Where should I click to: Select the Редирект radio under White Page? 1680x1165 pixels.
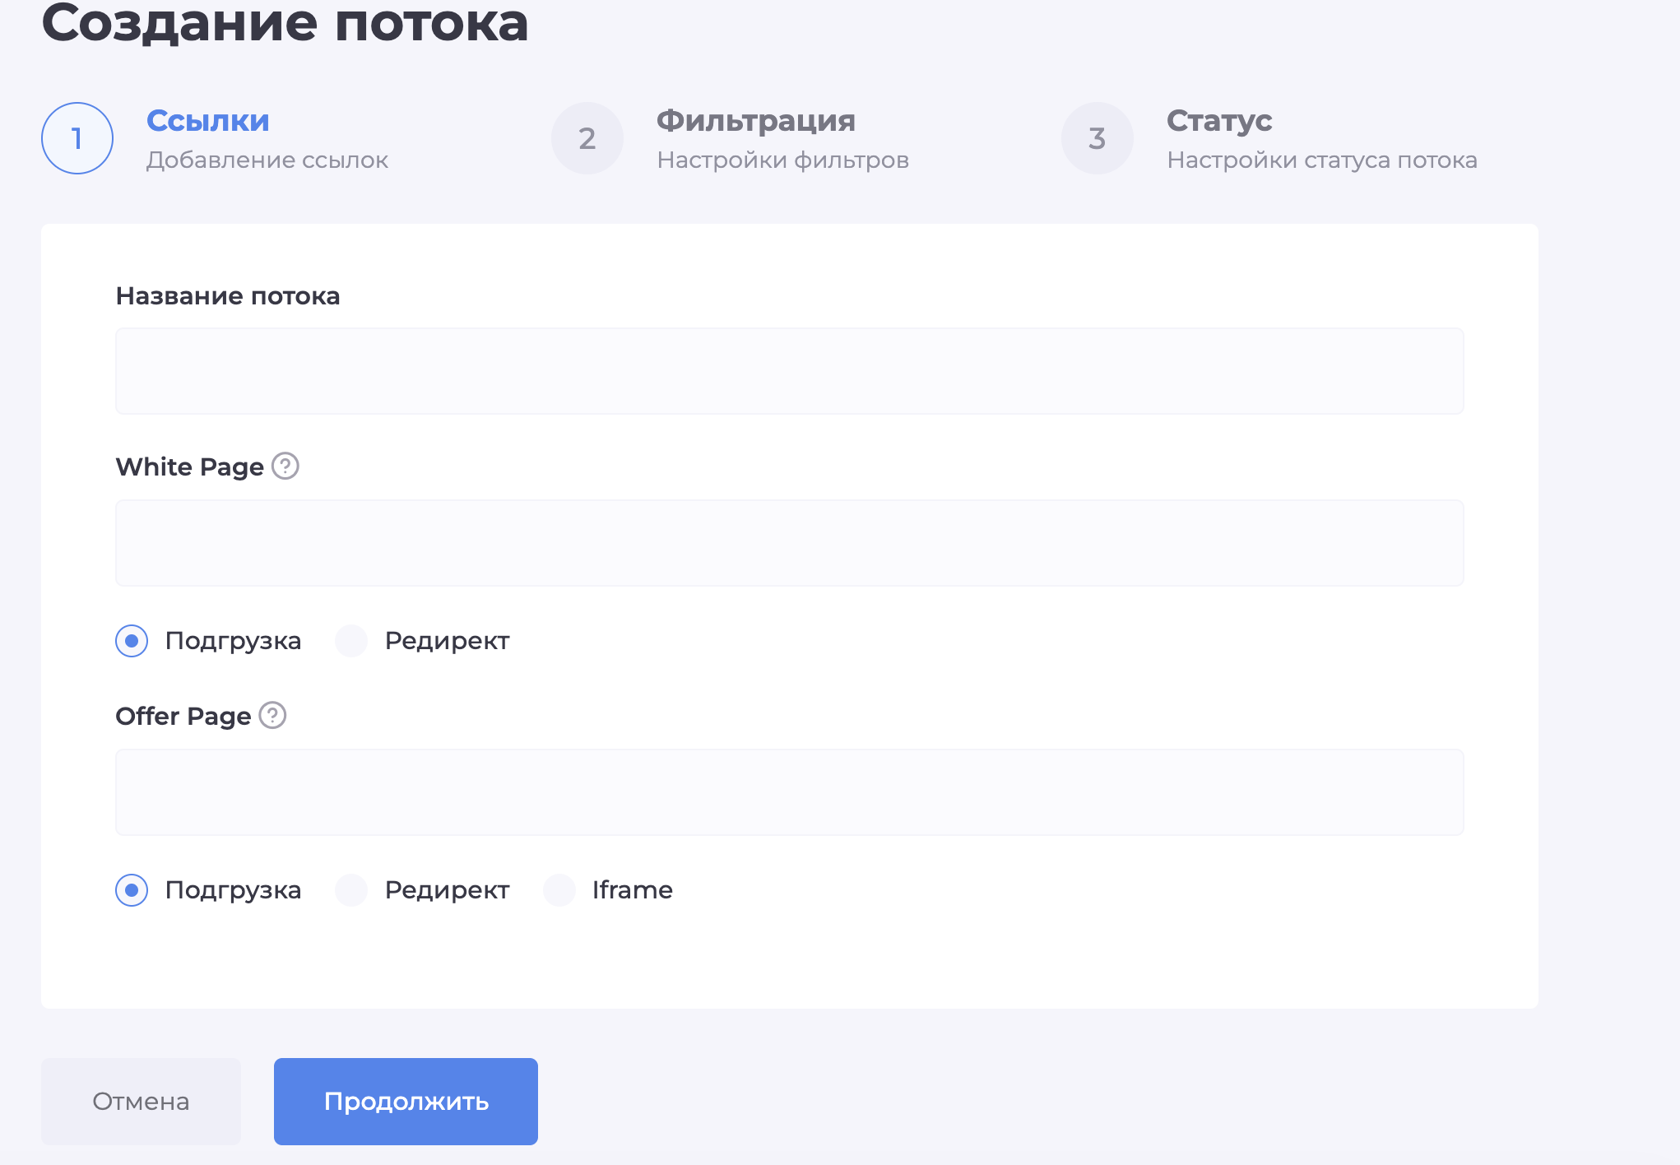tap(350, 641)
